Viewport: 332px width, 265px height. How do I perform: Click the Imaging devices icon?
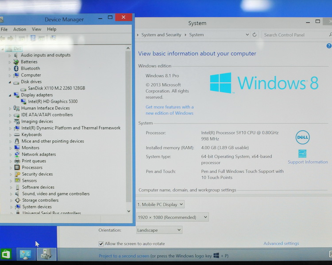17,121
